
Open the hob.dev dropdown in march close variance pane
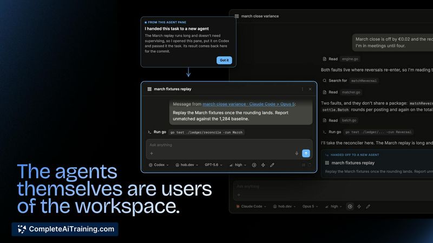point(285,206)
